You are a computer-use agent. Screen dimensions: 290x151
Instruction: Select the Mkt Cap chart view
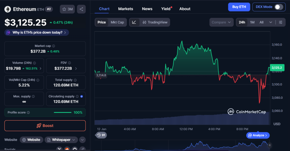pyautogui.click(x=117, y=22)
